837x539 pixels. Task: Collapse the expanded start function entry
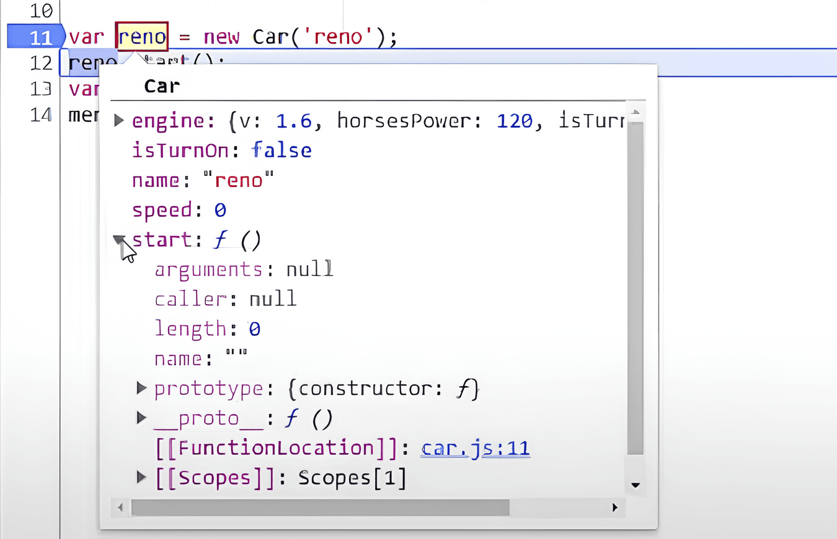(x=119, y=239)
